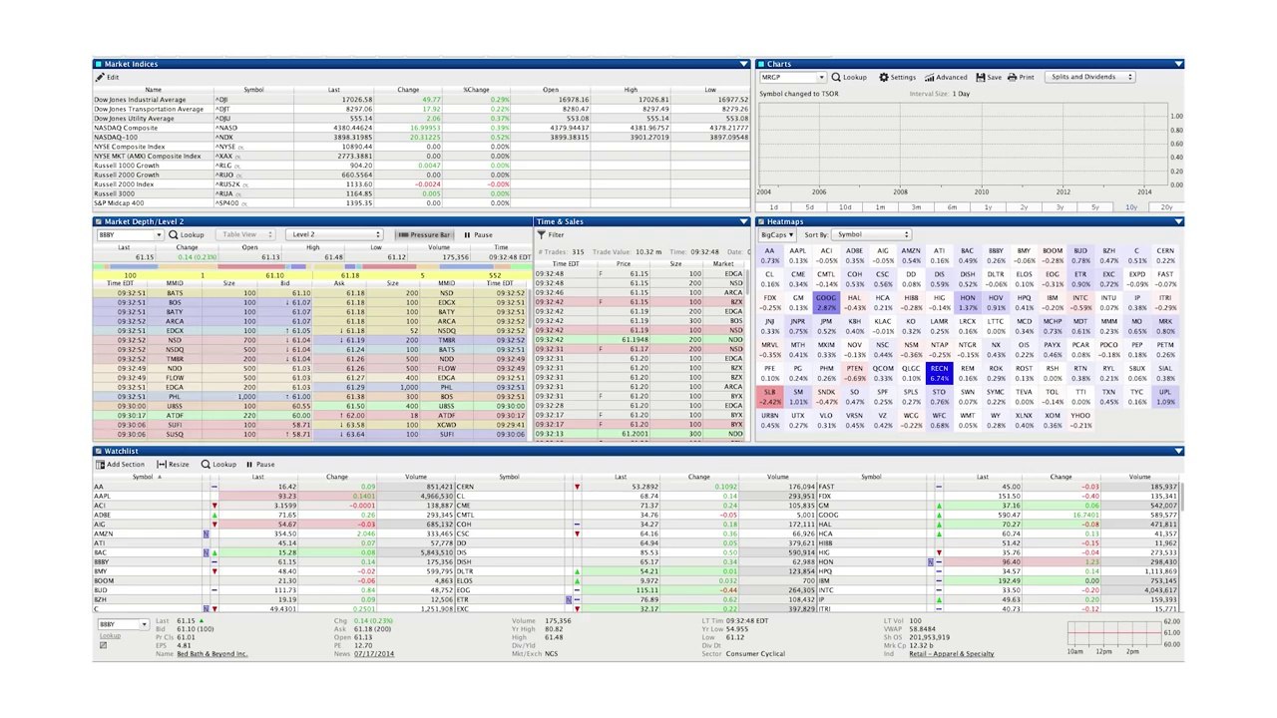
Task: Open the Table View dropdown
Action: pyautogui.click(x=245, y=235)
